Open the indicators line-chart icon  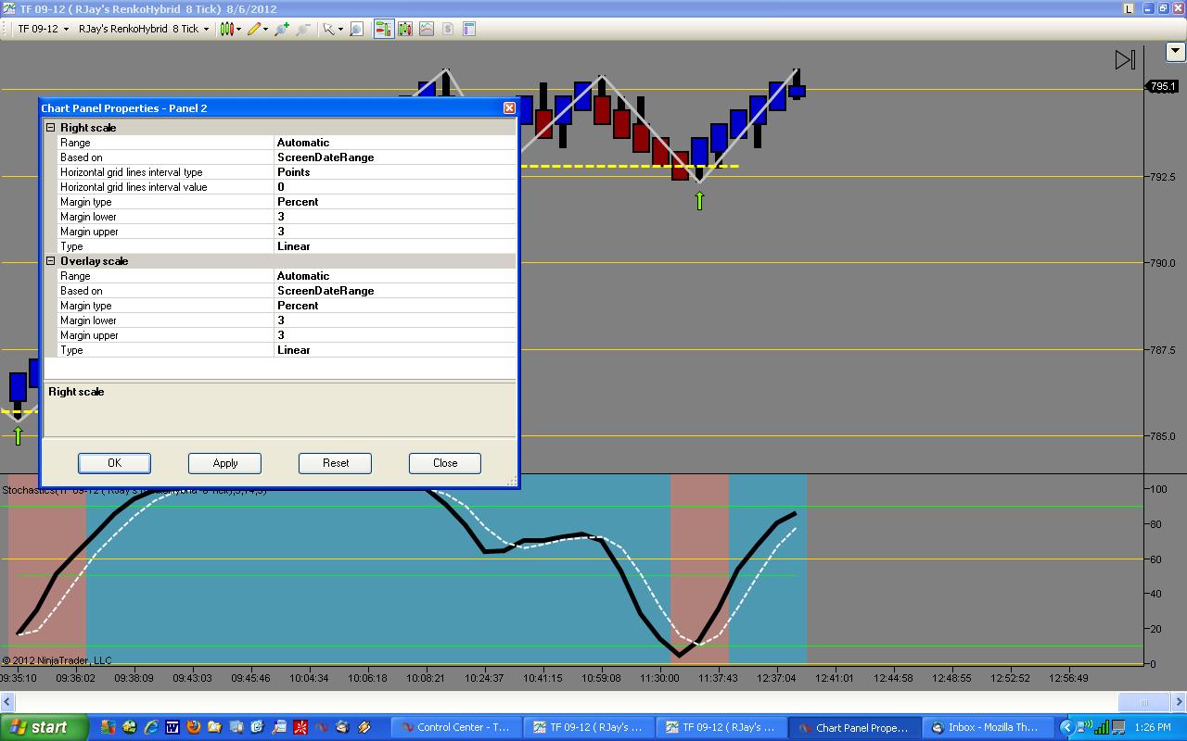(427, 29)
